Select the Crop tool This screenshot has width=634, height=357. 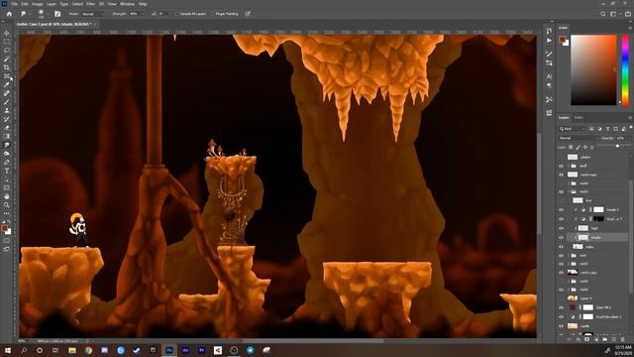pos(7,67)
